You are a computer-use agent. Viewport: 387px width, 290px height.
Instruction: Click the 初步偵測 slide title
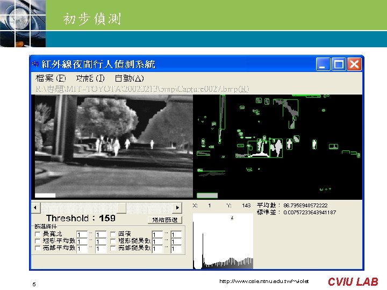[x=92, y=19]
